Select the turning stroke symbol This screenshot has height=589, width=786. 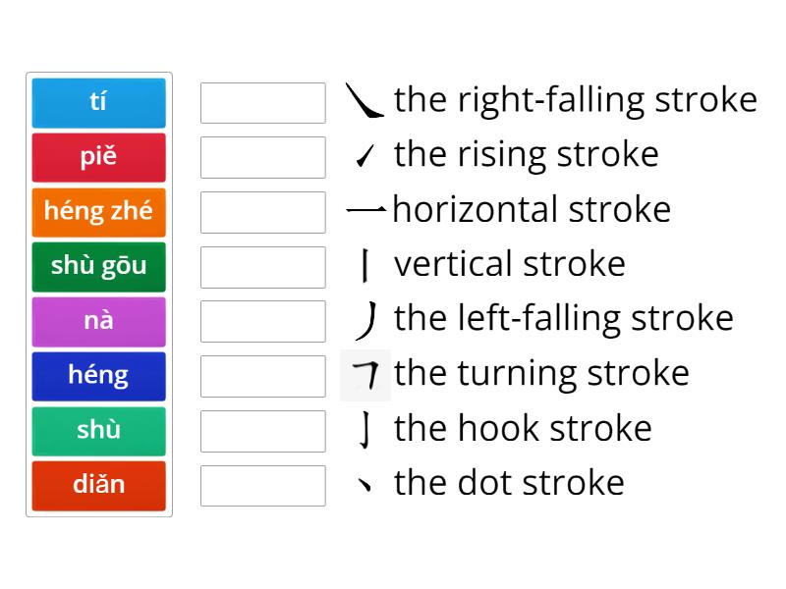(x=365, y=372)
